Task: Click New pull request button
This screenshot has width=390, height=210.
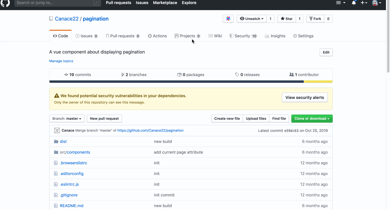Action: click(104, 119)
